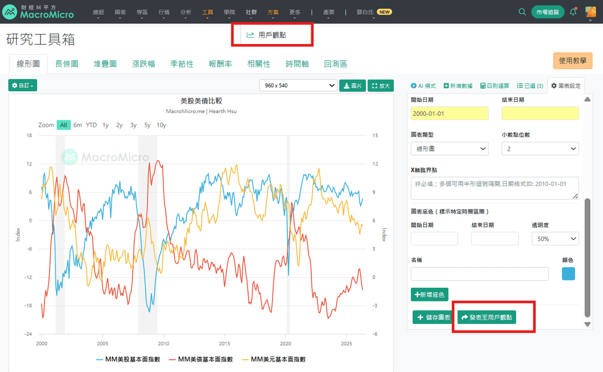This screenshot has width=603, height=372.
Task: Switch to the 堆疊圖 tab
Action: [x=105, y=64]
